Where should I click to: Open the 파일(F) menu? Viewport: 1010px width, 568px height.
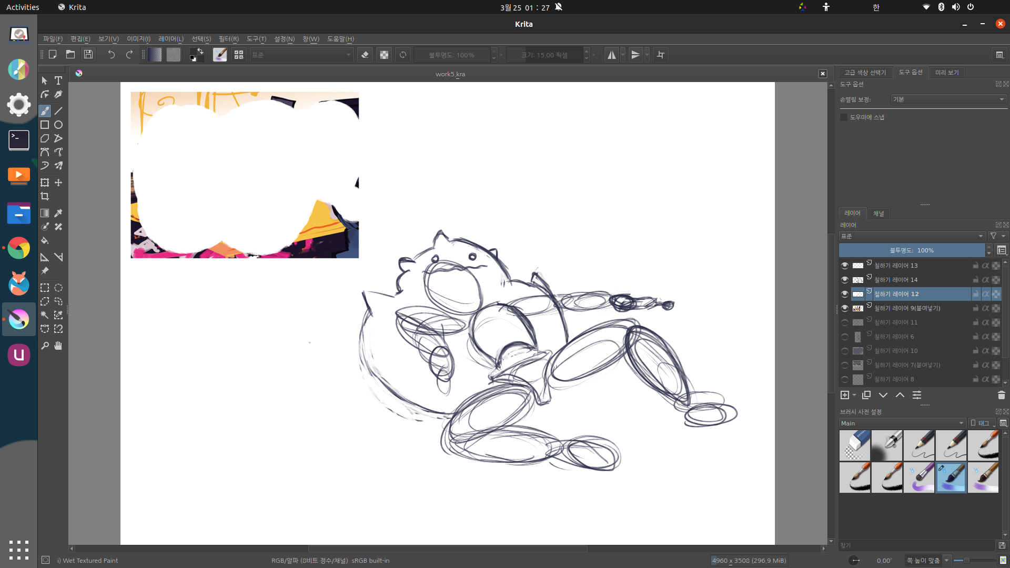pos(53,39)
